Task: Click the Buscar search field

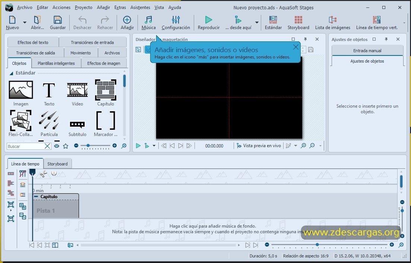Action: (x=25, y=146)
